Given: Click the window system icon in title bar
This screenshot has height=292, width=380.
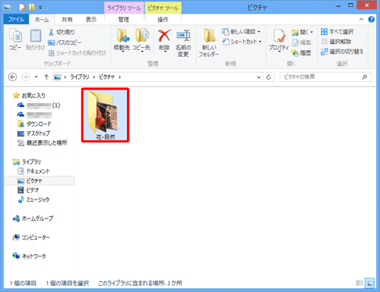Looking at the screenshot, I should (x=7, y=8).
